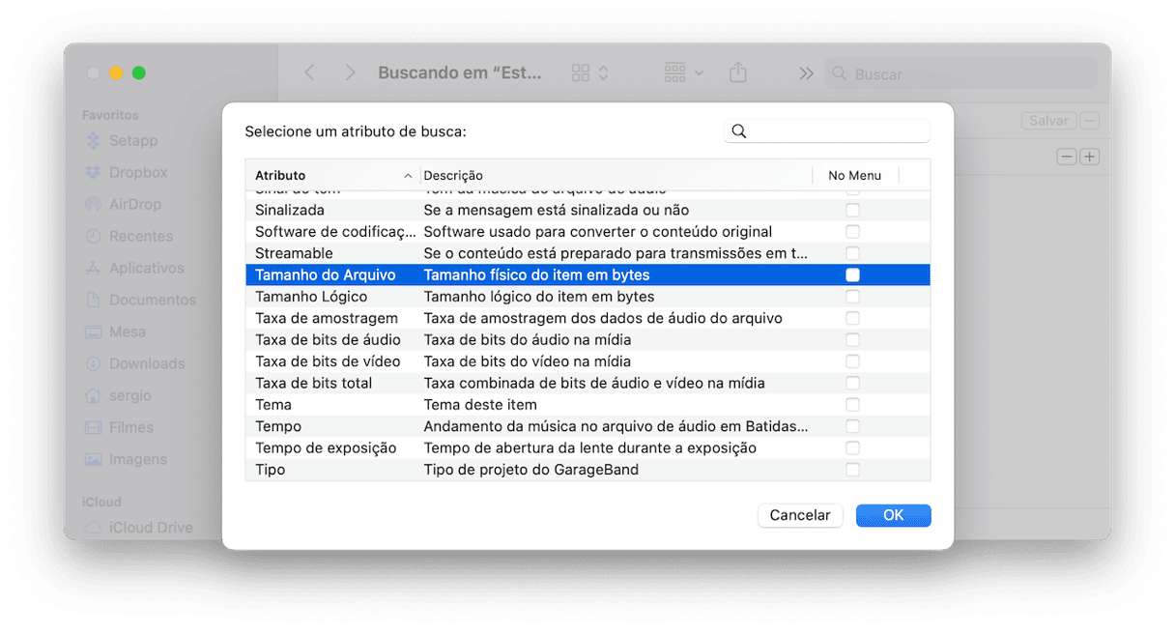Go back with the Finder toolbar back arrow
1175x634 pixels.
[x=309, y=73]
